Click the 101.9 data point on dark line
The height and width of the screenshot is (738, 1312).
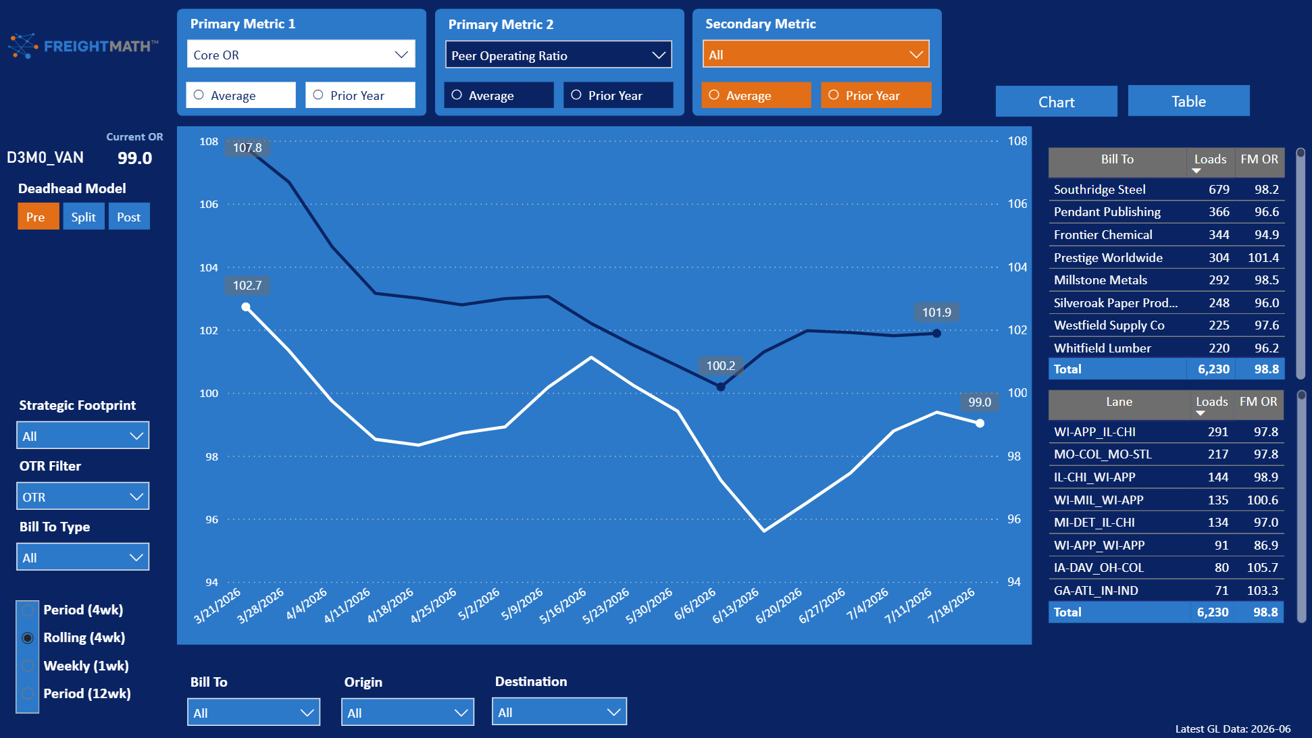936,333
